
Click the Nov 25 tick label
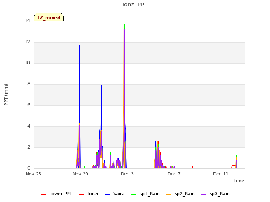[33, 174]
